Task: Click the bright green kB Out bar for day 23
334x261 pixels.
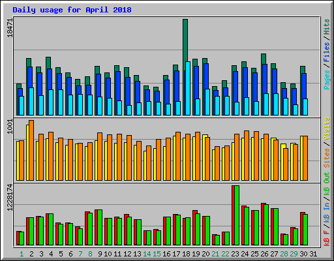Action: 237,215
